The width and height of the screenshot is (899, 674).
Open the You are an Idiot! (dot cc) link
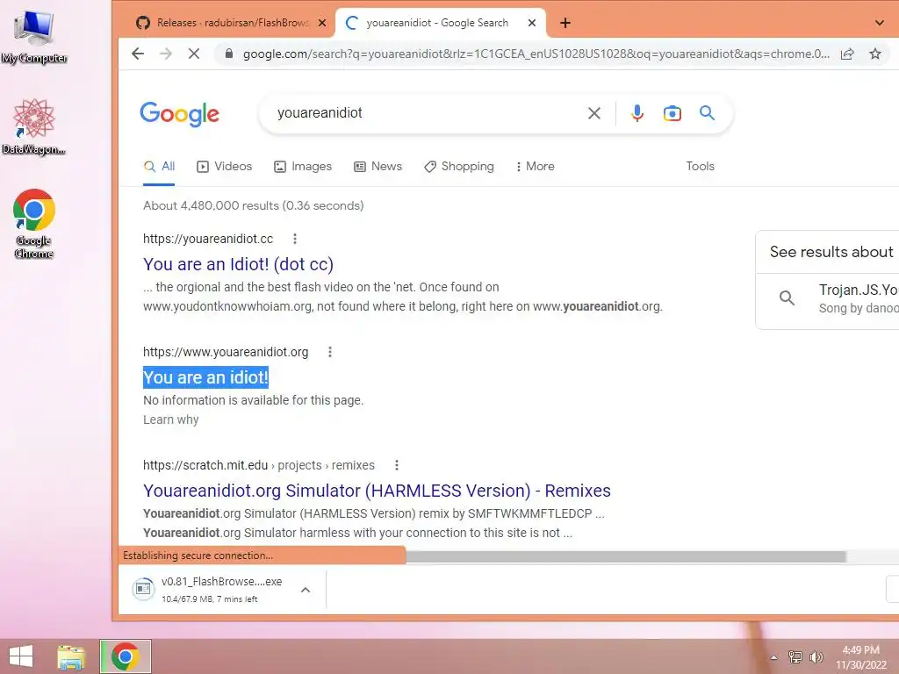(238, 264)
